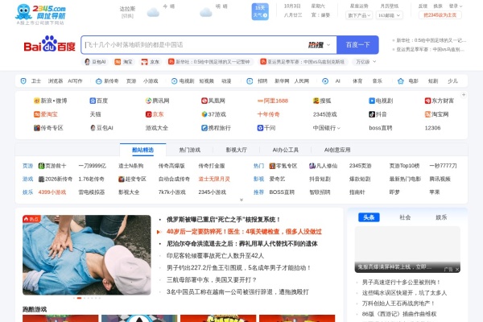Expand the 旗下产品 dropdown

[x=359, y=15]
